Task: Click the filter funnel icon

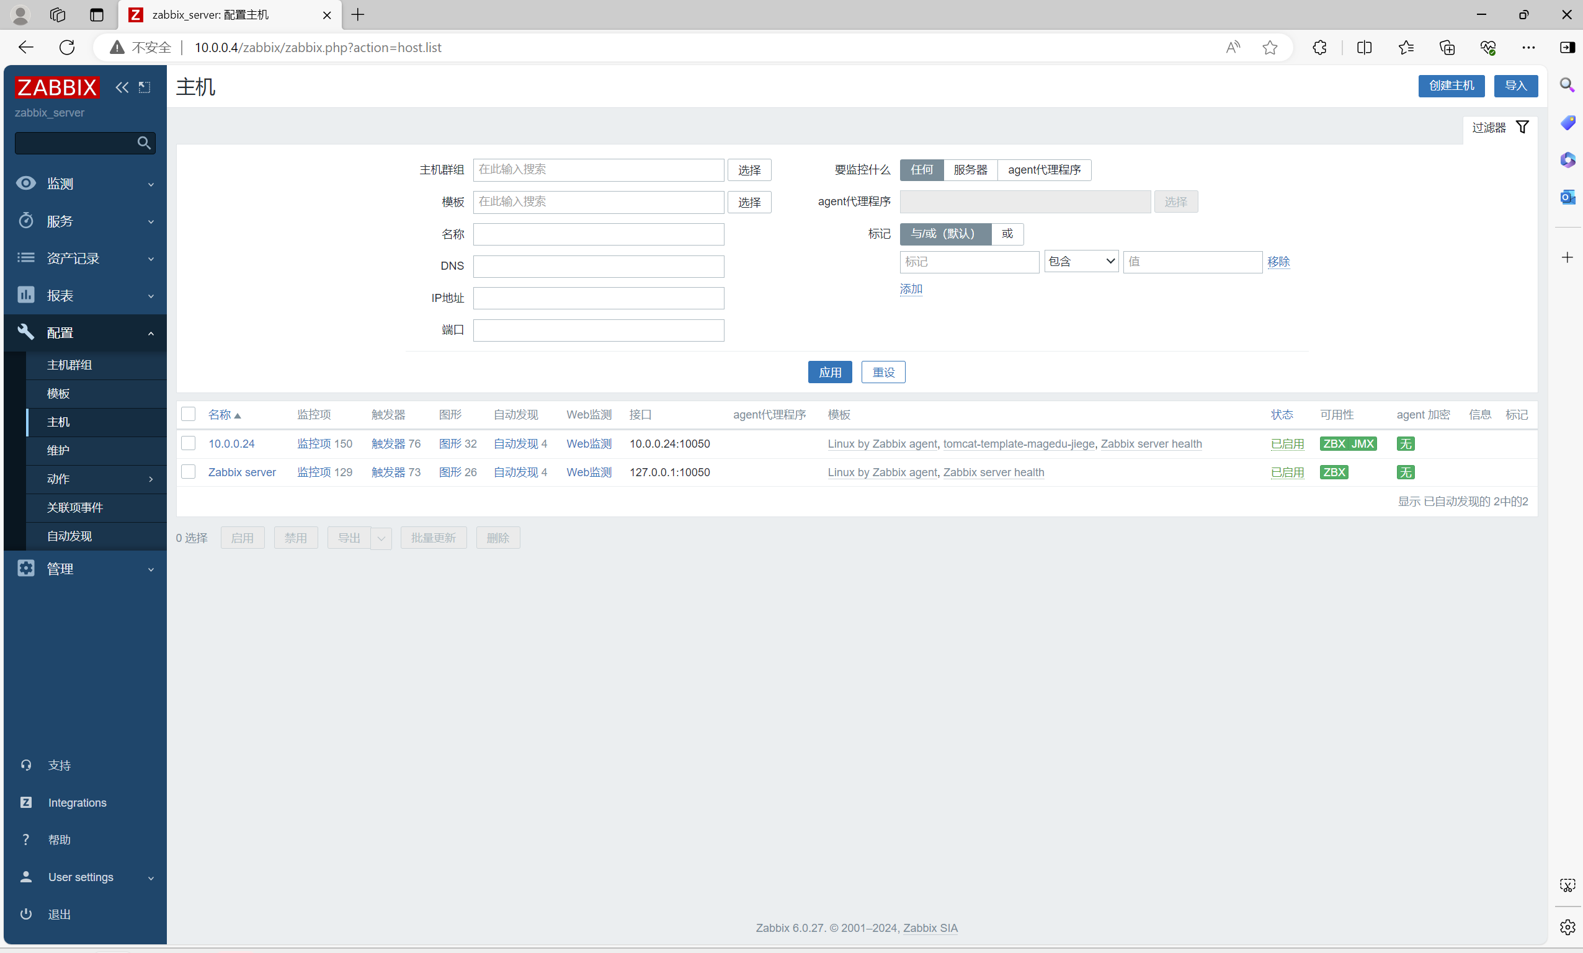Action: 1522,127
